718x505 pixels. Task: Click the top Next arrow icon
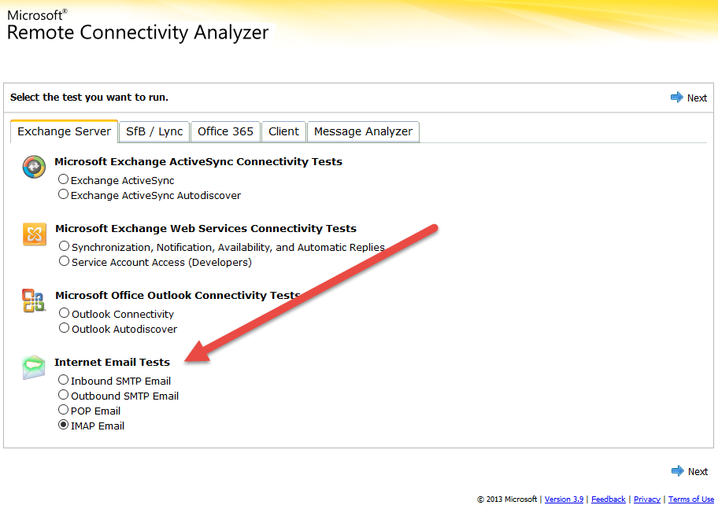pos(676,98)
